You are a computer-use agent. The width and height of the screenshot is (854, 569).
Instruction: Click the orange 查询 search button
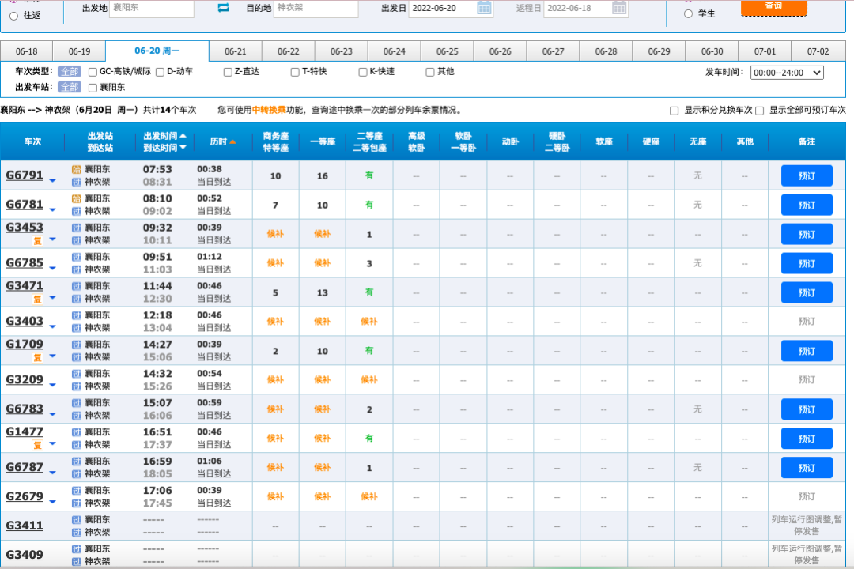point(773,6)
